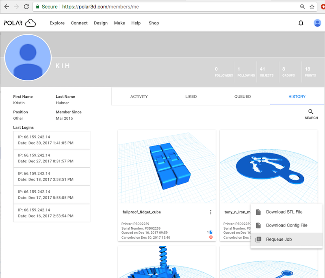The width and height of the screenshot is (325, 278).
Task: Open the user account avatar menu
Action: pos(317,23)
